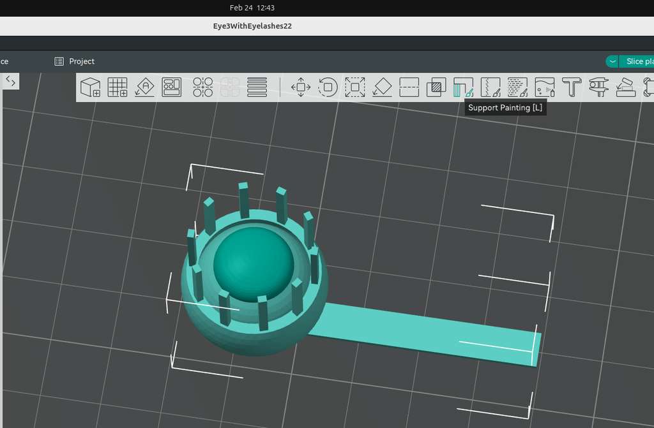The height and width of the screenshot is (428, 654).
Task: Select the Text shape T tool
Action: pos(572,87)
